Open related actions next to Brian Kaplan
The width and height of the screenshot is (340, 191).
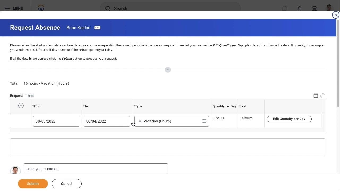click(x=97, y=28)
